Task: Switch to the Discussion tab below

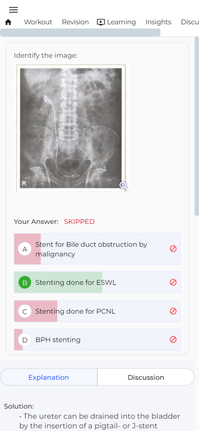Action: point(146,378)
